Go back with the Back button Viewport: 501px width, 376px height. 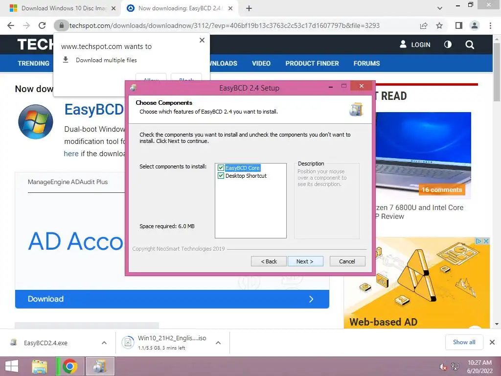click(269, 261)
